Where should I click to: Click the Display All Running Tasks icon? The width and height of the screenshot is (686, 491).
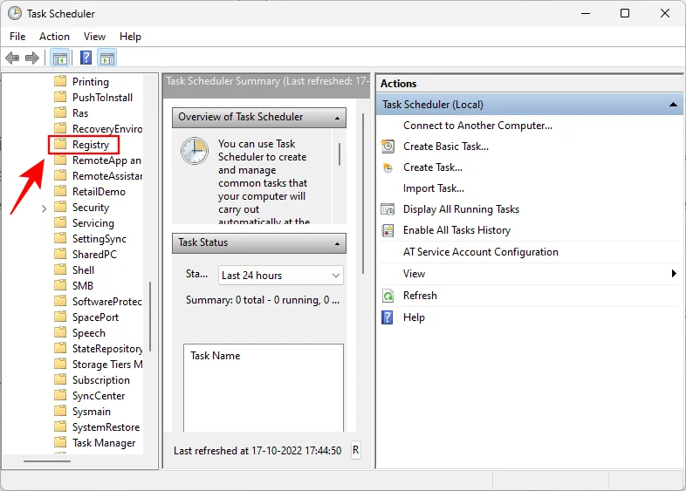(x=388, y=209)
